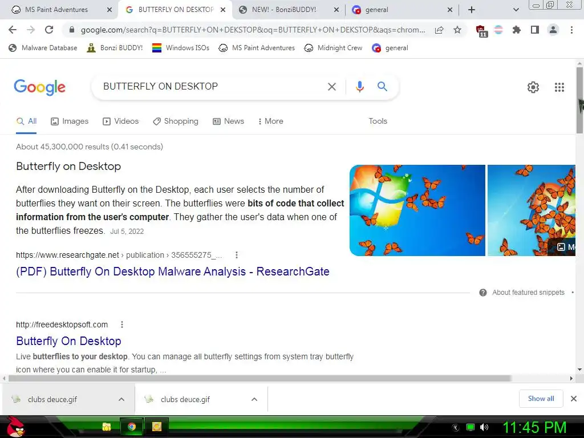Viewport: 584px width, 438px height.
Task: Close the downloads bar
Action: (x=574, y=399)
